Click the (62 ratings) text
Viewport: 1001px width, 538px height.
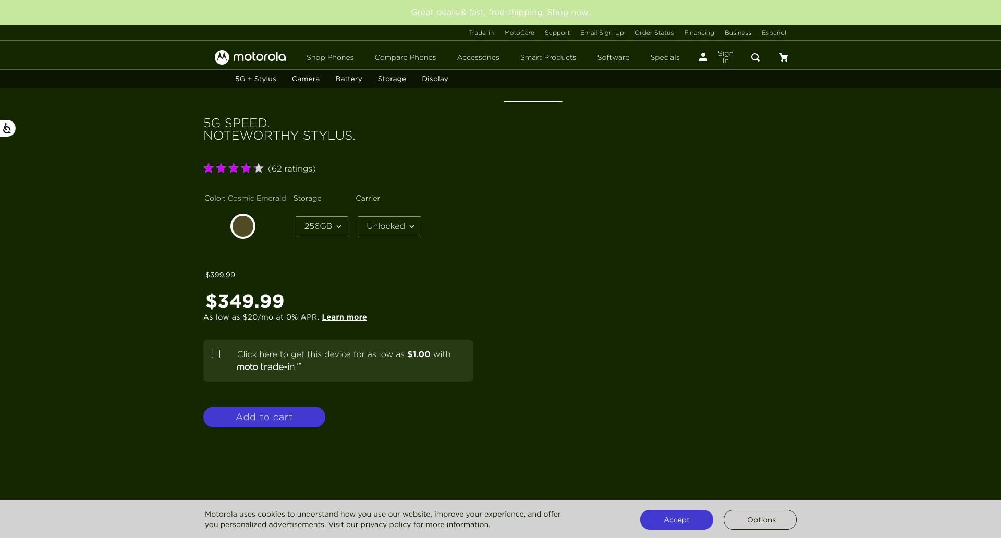(292, 169)
